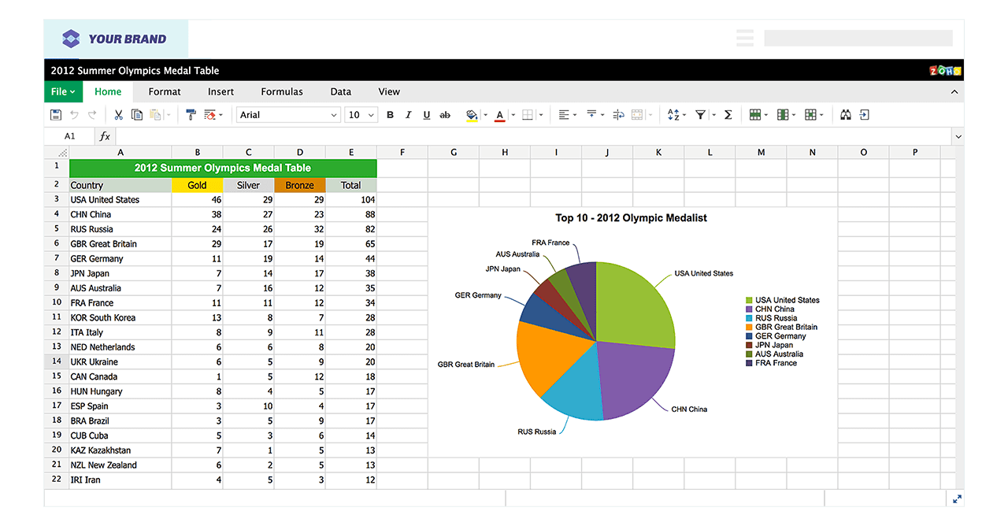1008x526 pixels.
Task: Select the column F header
Action: pyautogui.click(x=402, y=152)
